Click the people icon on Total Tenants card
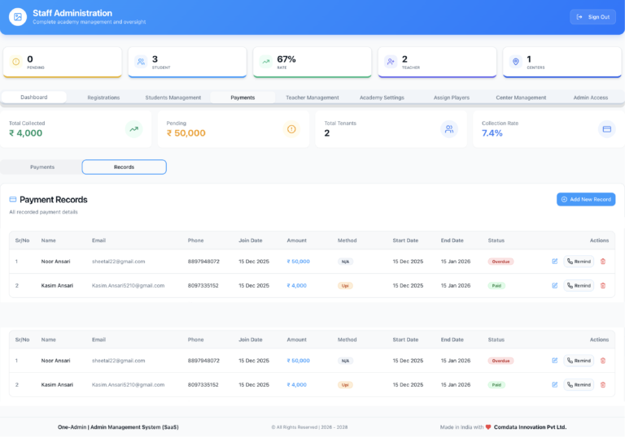This screenshot has height=437, width=625. tap(448, 128)
